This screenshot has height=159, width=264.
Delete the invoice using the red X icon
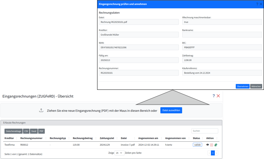tap(212, 145)
